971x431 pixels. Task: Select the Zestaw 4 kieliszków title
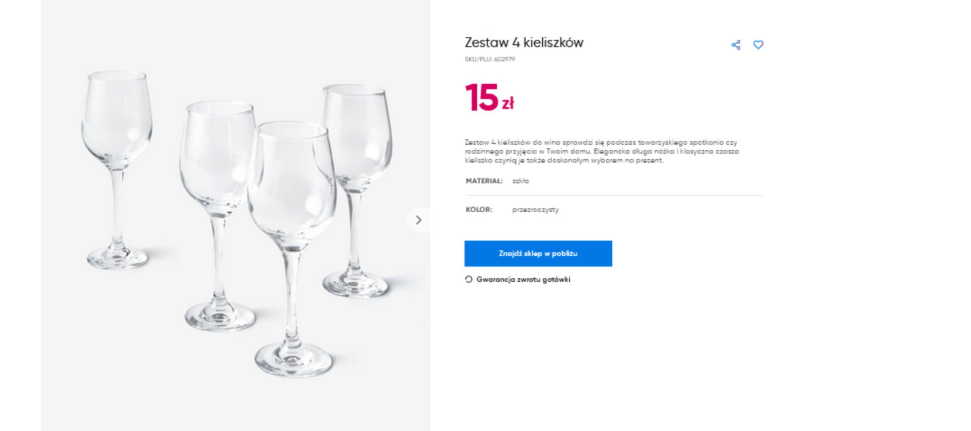523,43
